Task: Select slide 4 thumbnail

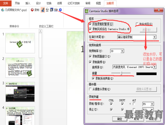Action: pyautogui.click(x=20, y=116)
